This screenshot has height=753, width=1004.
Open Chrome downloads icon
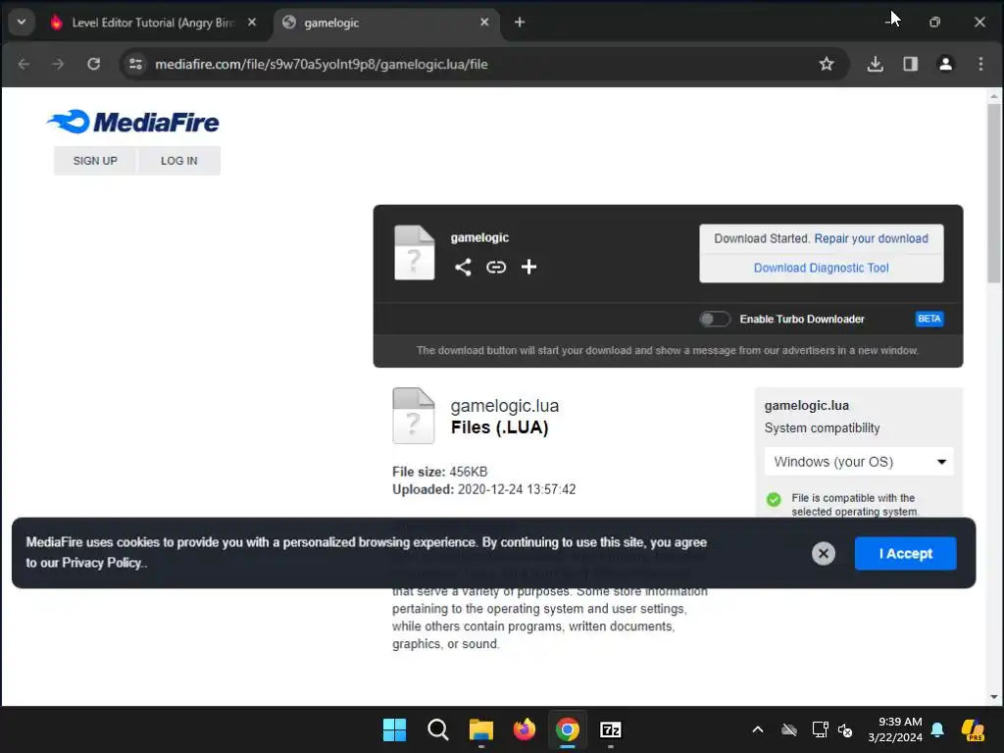tap(876, 64)
